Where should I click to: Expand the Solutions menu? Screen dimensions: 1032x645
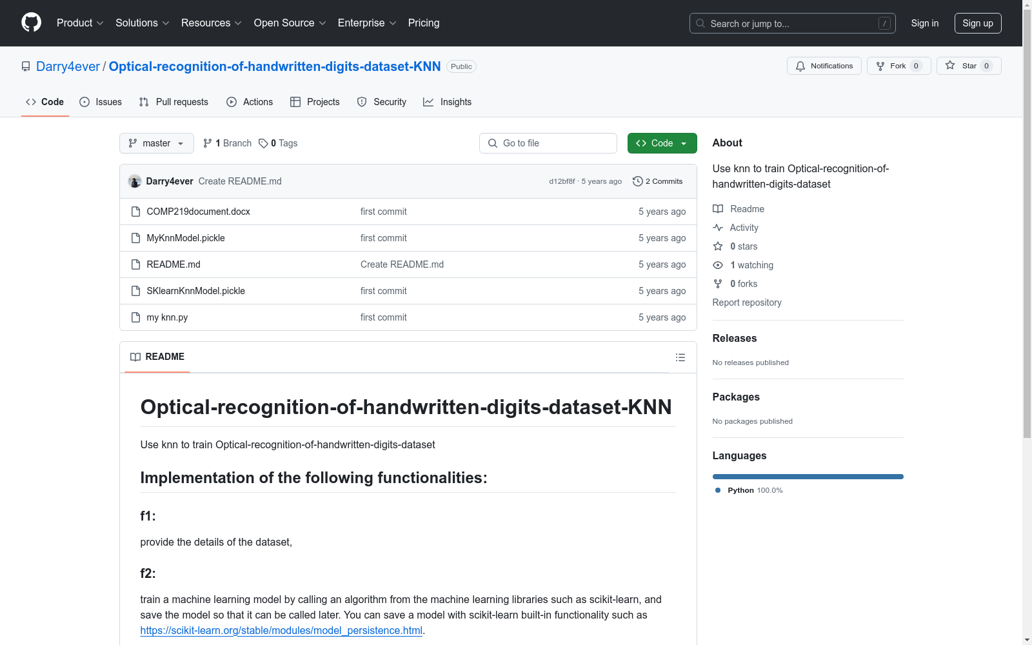[x=143, y=23]
